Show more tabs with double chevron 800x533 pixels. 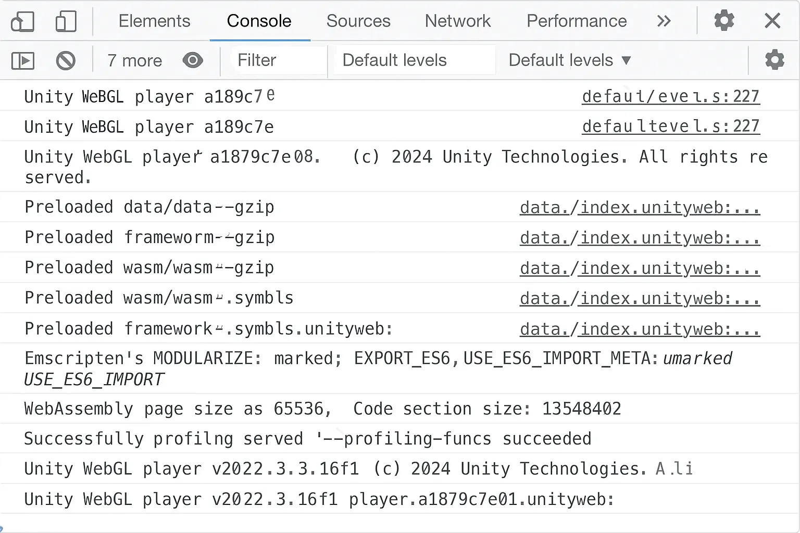pyautogui.click(x=664, y=21)
